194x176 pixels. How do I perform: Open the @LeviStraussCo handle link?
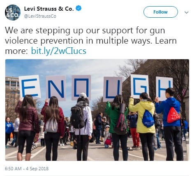[x=40, y=16]
